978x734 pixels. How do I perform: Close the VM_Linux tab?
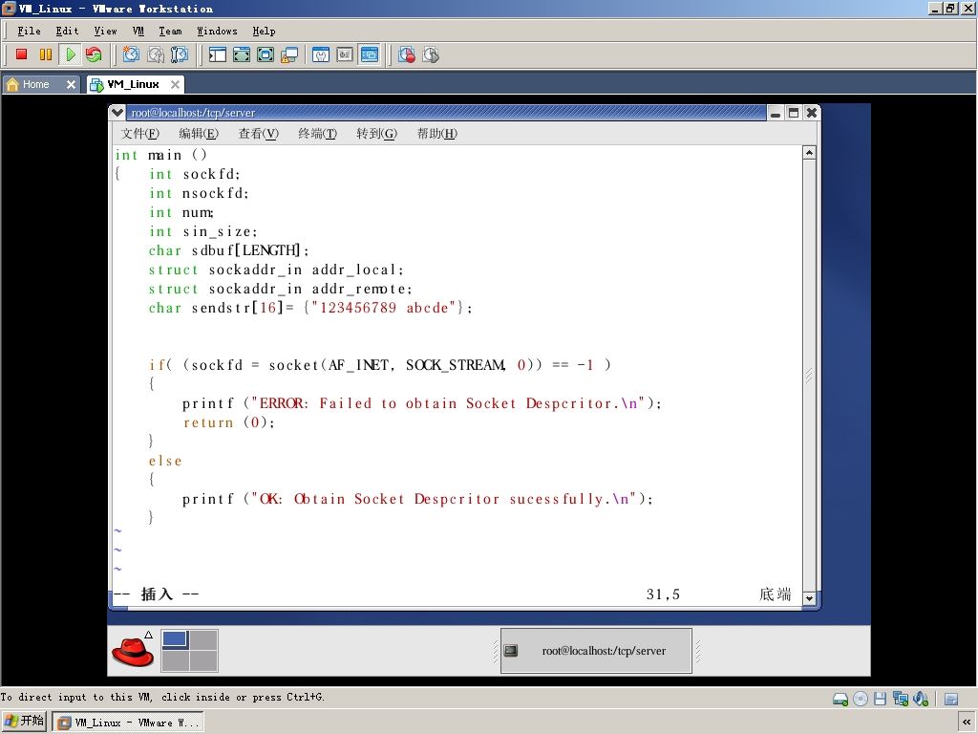tap(176, 84)
